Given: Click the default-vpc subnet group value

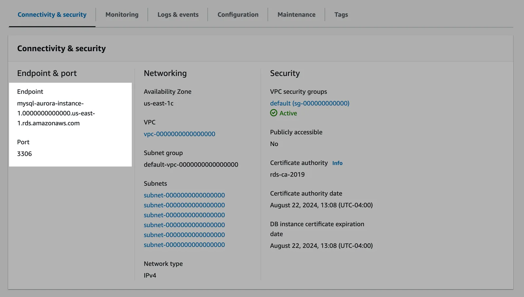Looking at the screenshot, I should [191, 164].
